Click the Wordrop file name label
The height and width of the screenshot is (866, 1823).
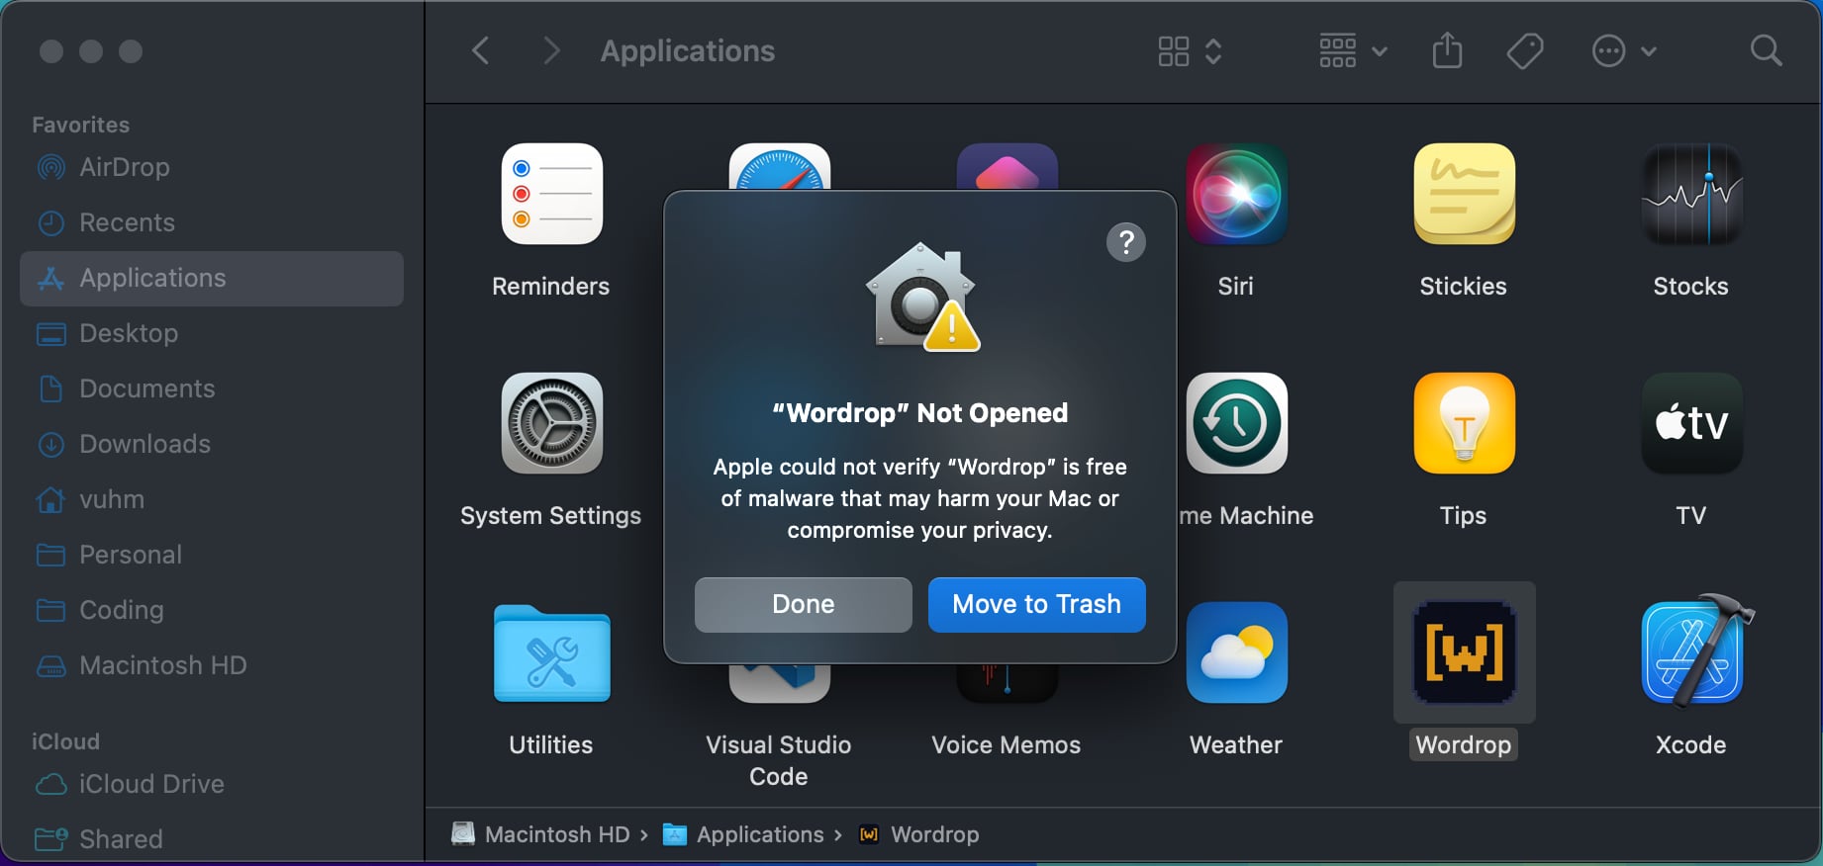tap(1464, 744)
